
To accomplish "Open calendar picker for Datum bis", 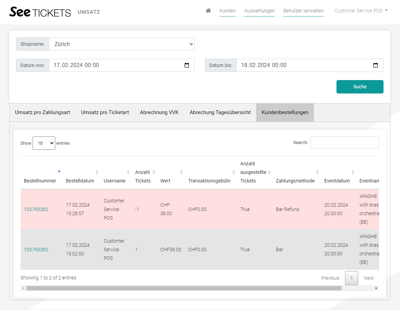I will [376, 65].
